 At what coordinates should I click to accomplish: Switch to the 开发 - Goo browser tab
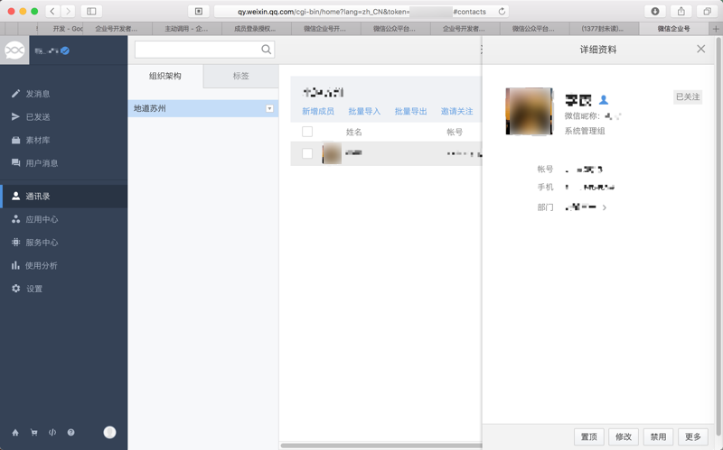[x=61, y=29]
